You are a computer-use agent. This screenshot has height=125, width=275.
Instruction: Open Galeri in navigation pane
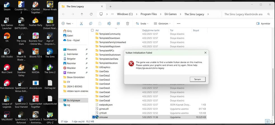coord(70,36)
